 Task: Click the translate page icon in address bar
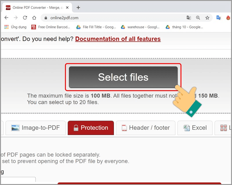click(189, 18)
